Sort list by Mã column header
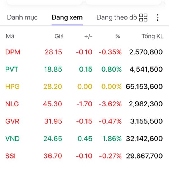 click(10, 36)
